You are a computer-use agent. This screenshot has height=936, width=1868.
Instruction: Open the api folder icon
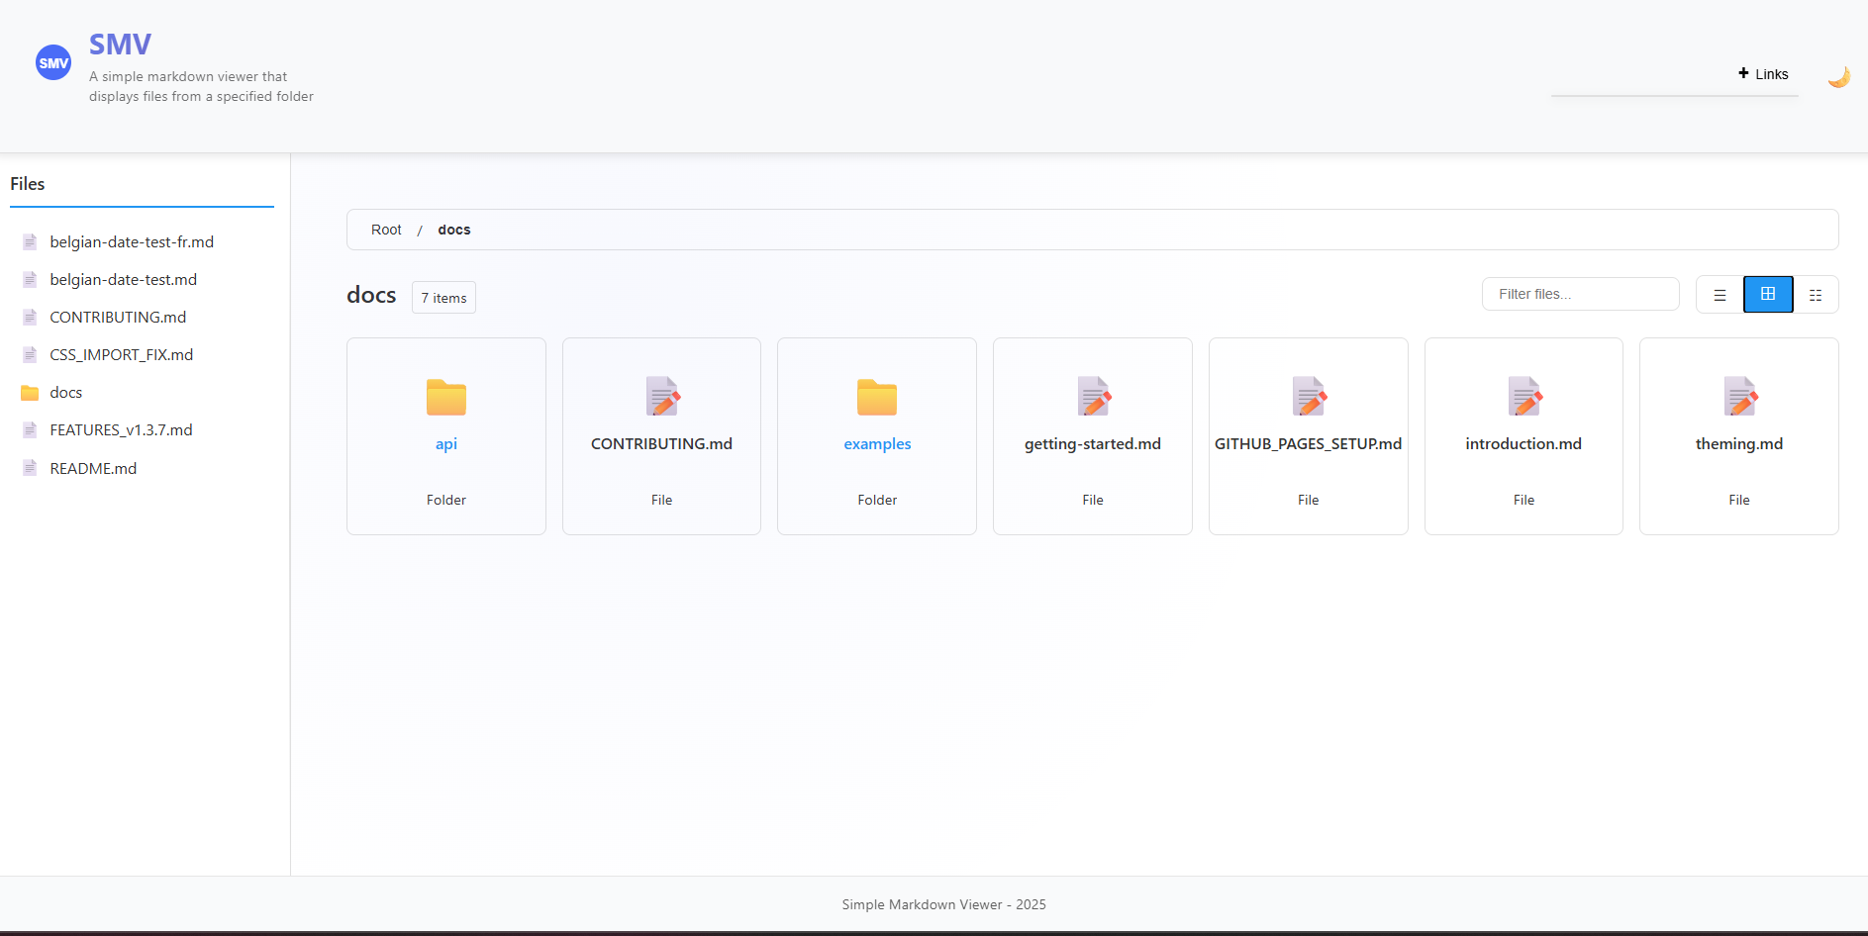(446, 398)
